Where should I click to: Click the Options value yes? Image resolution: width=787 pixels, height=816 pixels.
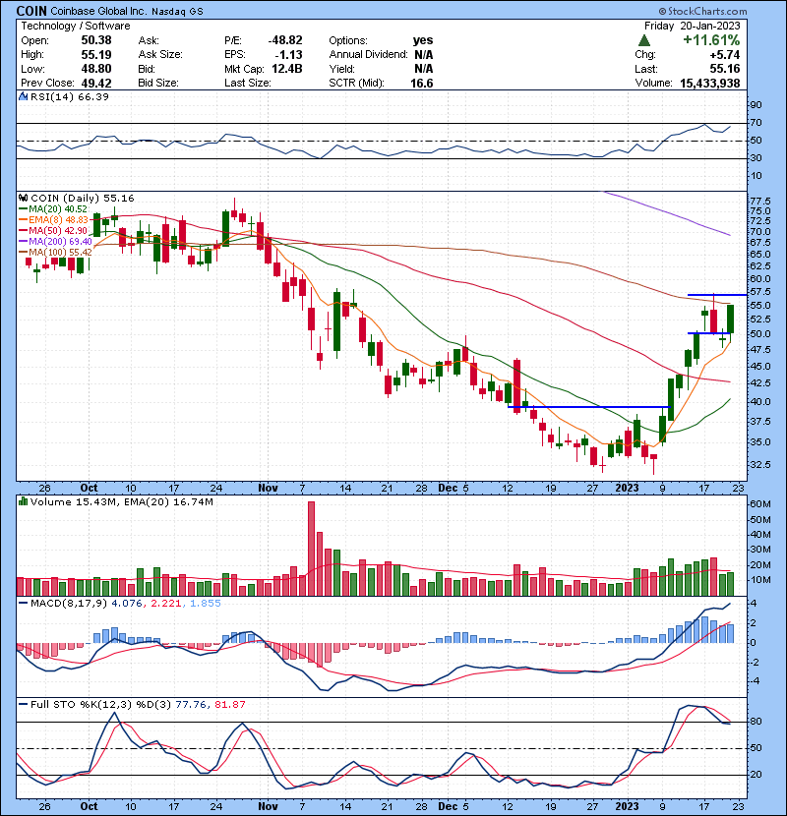pyautogui.click(x=423, y=40)
